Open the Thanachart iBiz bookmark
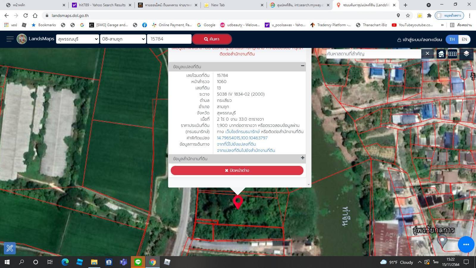The width and height of the screenshot is (476, 268). point(371,25)
